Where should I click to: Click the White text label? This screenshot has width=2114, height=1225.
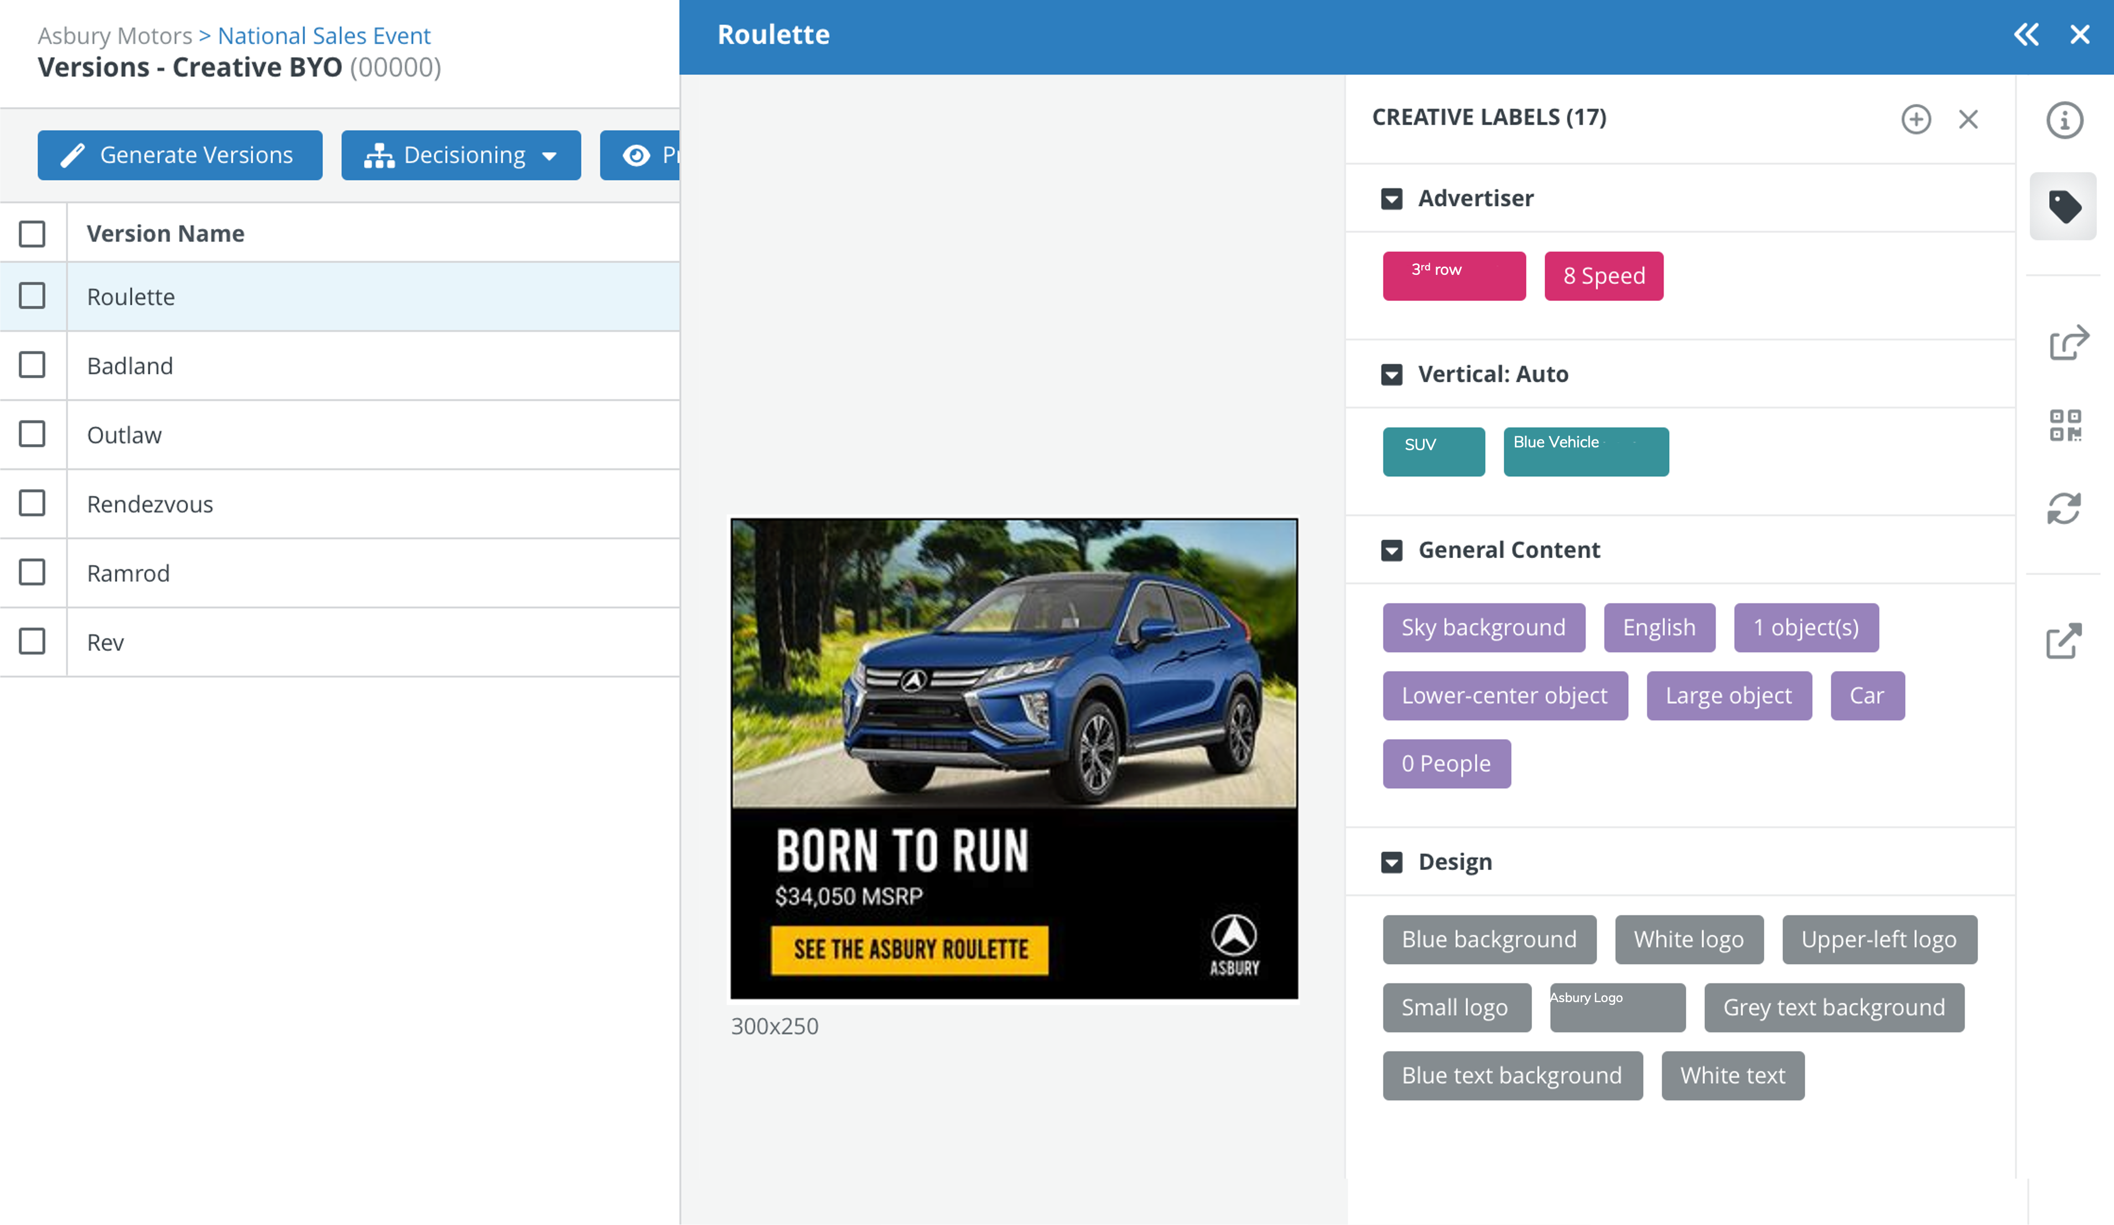[1732, 1076]
